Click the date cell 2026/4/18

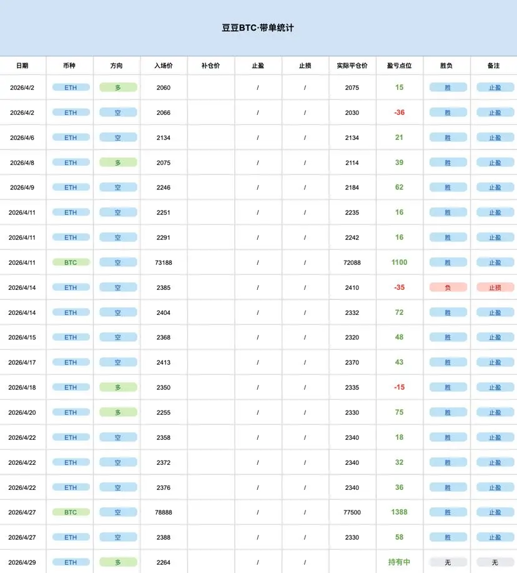click(22, 387)
